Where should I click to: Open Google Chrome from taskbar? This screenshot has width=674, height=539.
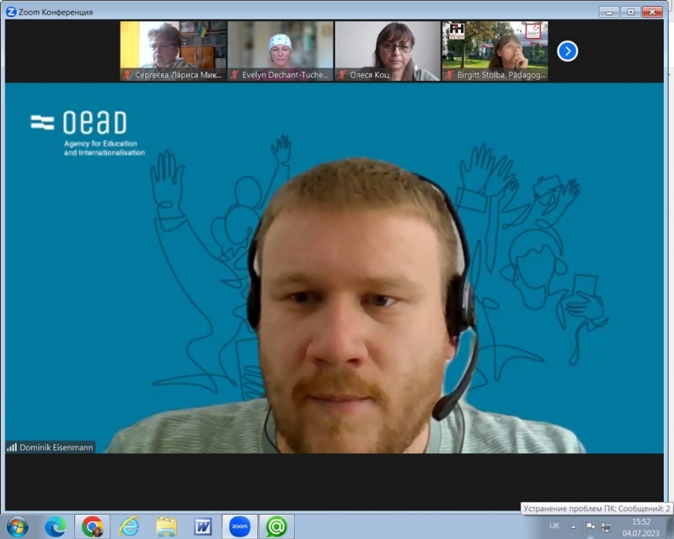coord(93,526)
